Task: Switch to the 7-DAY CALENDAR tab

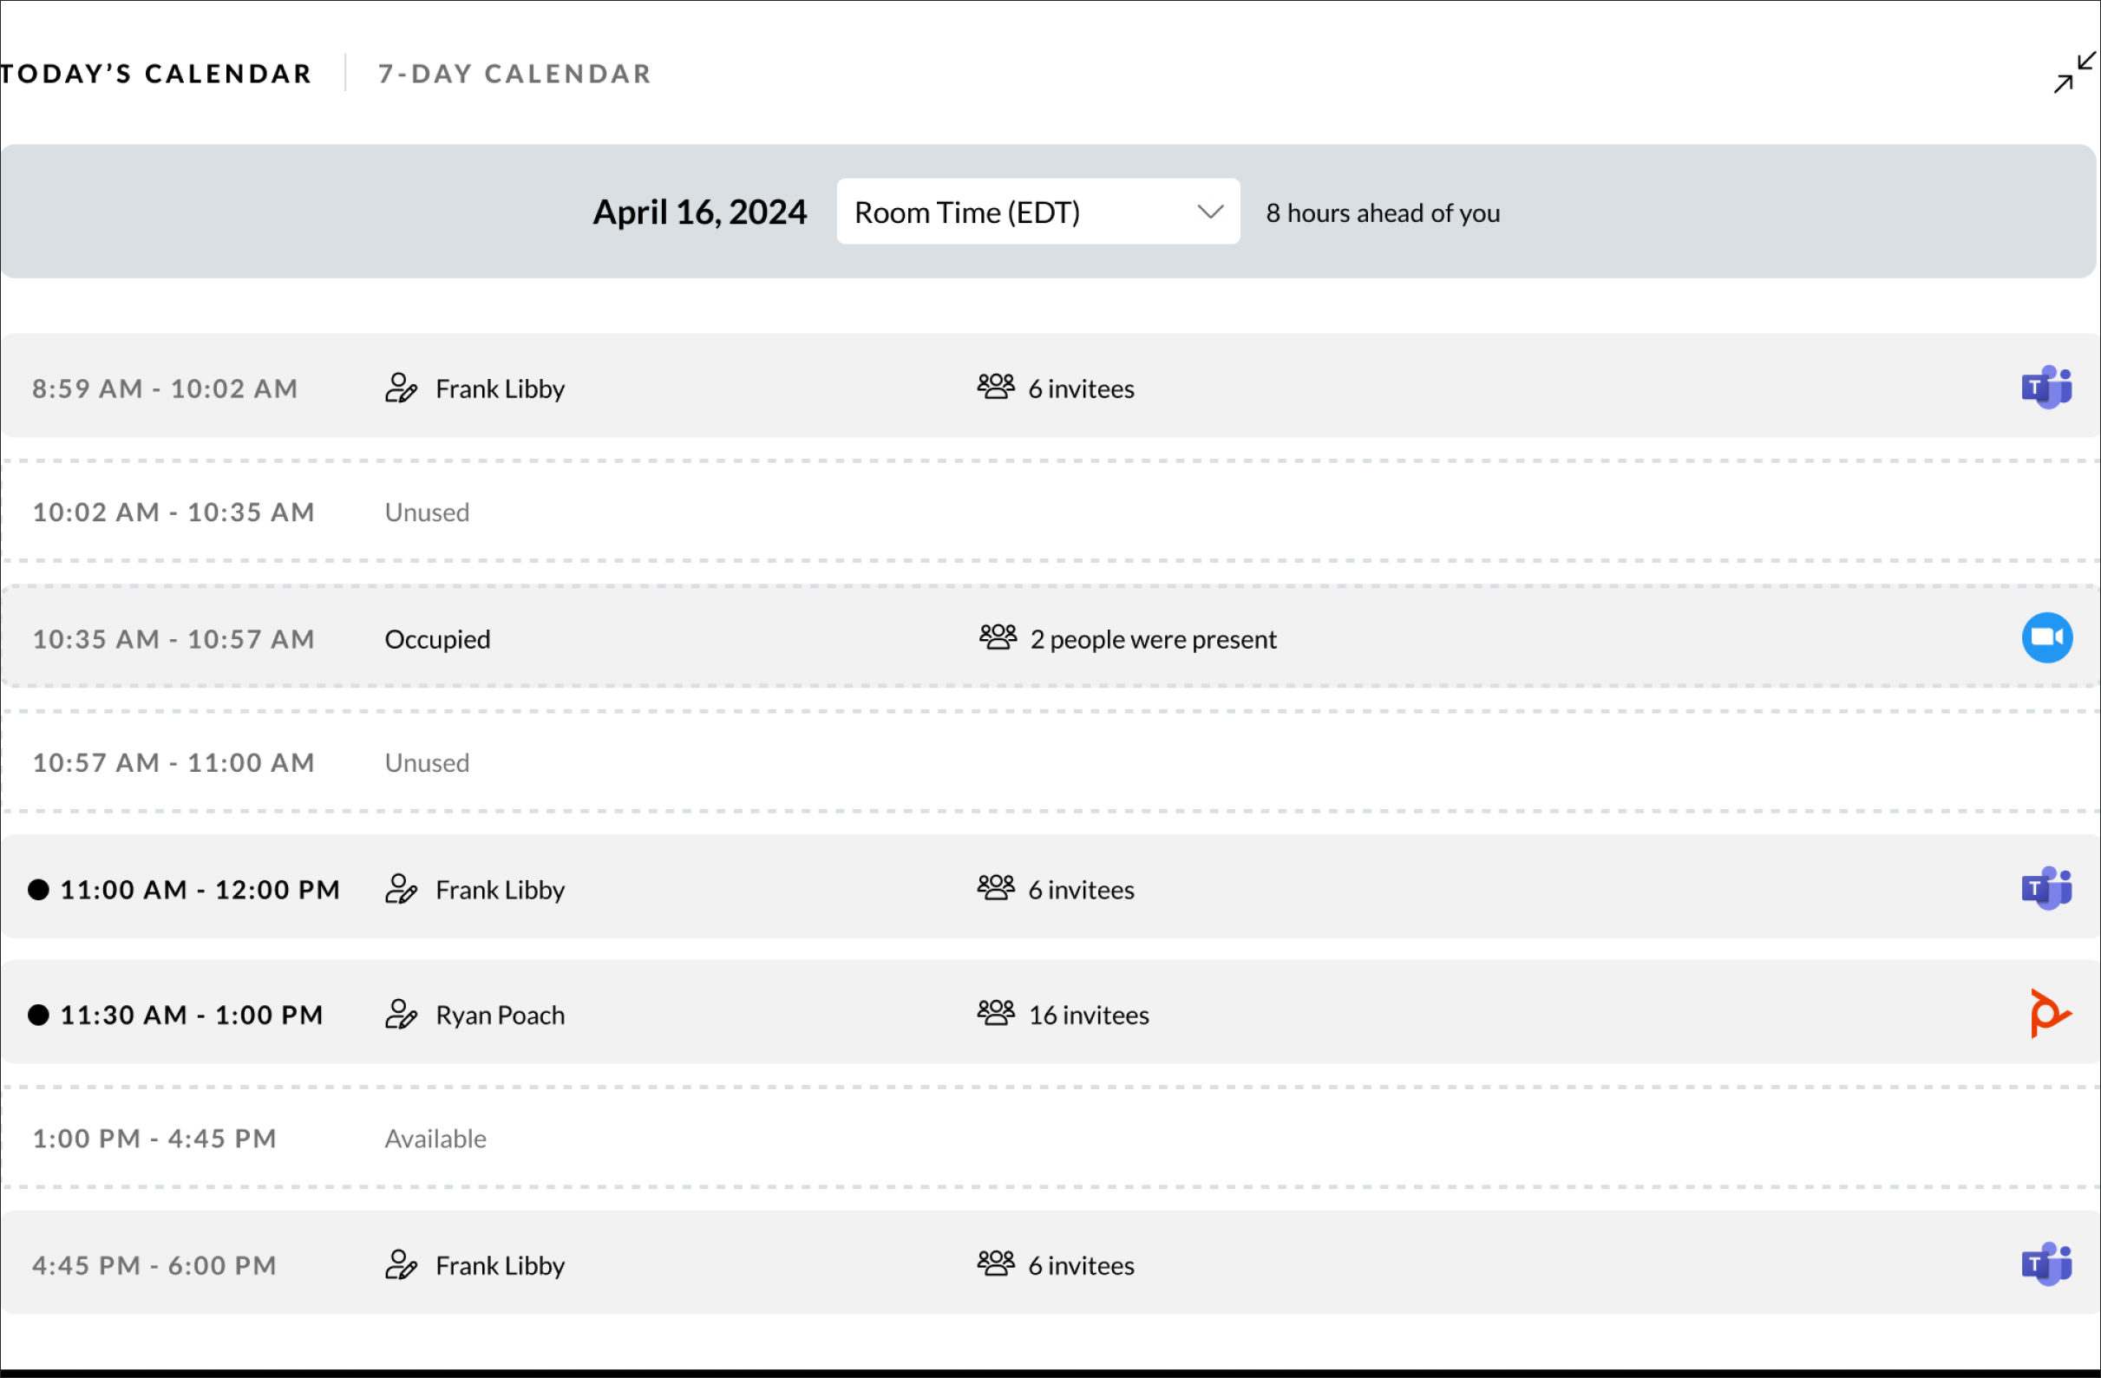Action: click(x=514, y=73)
